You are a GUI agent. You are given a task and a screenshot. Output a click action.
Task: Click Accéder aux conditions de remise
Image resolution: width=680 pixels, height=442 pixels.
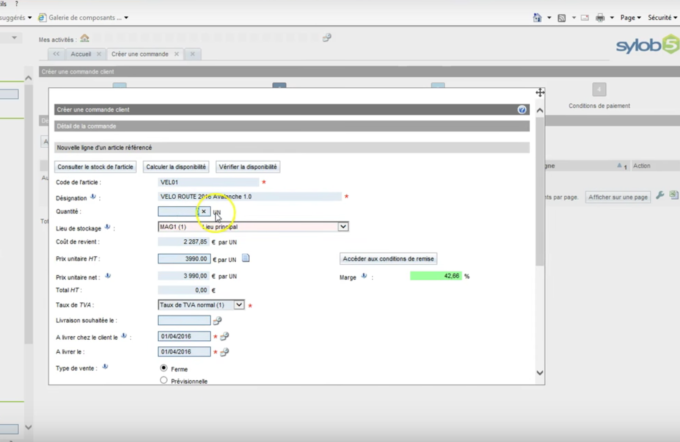pyautogui.click(x=388, y=259)
